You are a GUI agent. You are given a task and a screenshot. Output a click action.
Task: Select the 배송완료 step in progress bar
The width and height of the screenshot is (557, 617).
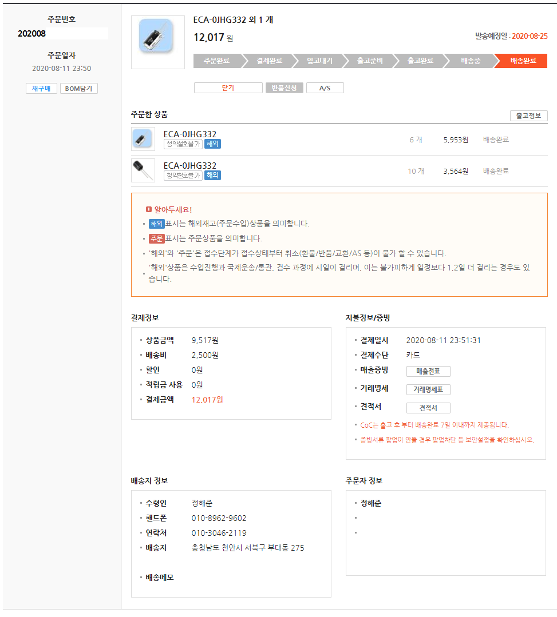point(522,61)
